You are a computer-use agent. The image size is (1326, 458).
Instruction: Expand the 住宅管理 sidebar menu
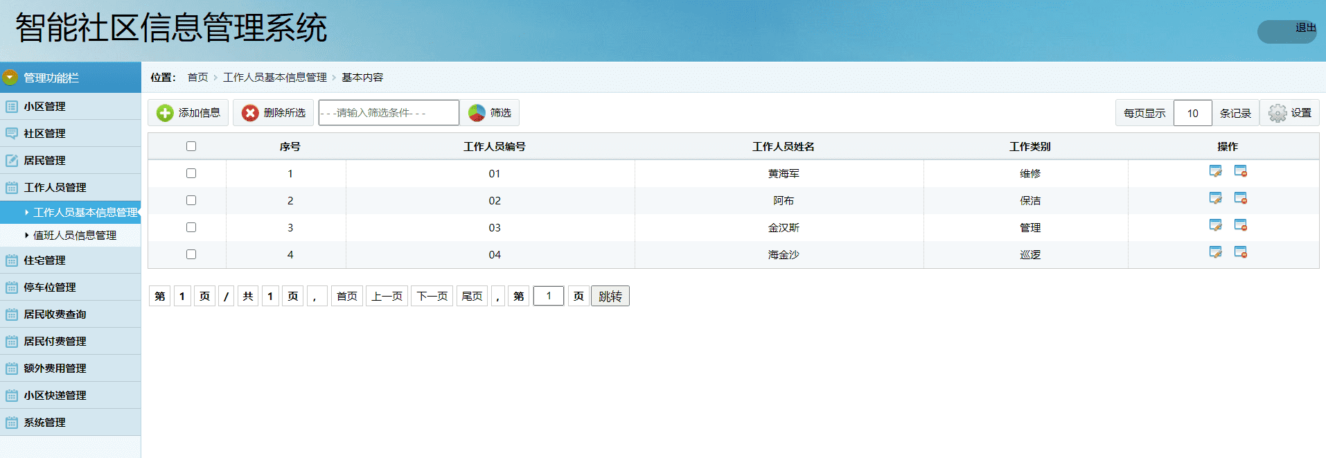(x=70, y=261)
